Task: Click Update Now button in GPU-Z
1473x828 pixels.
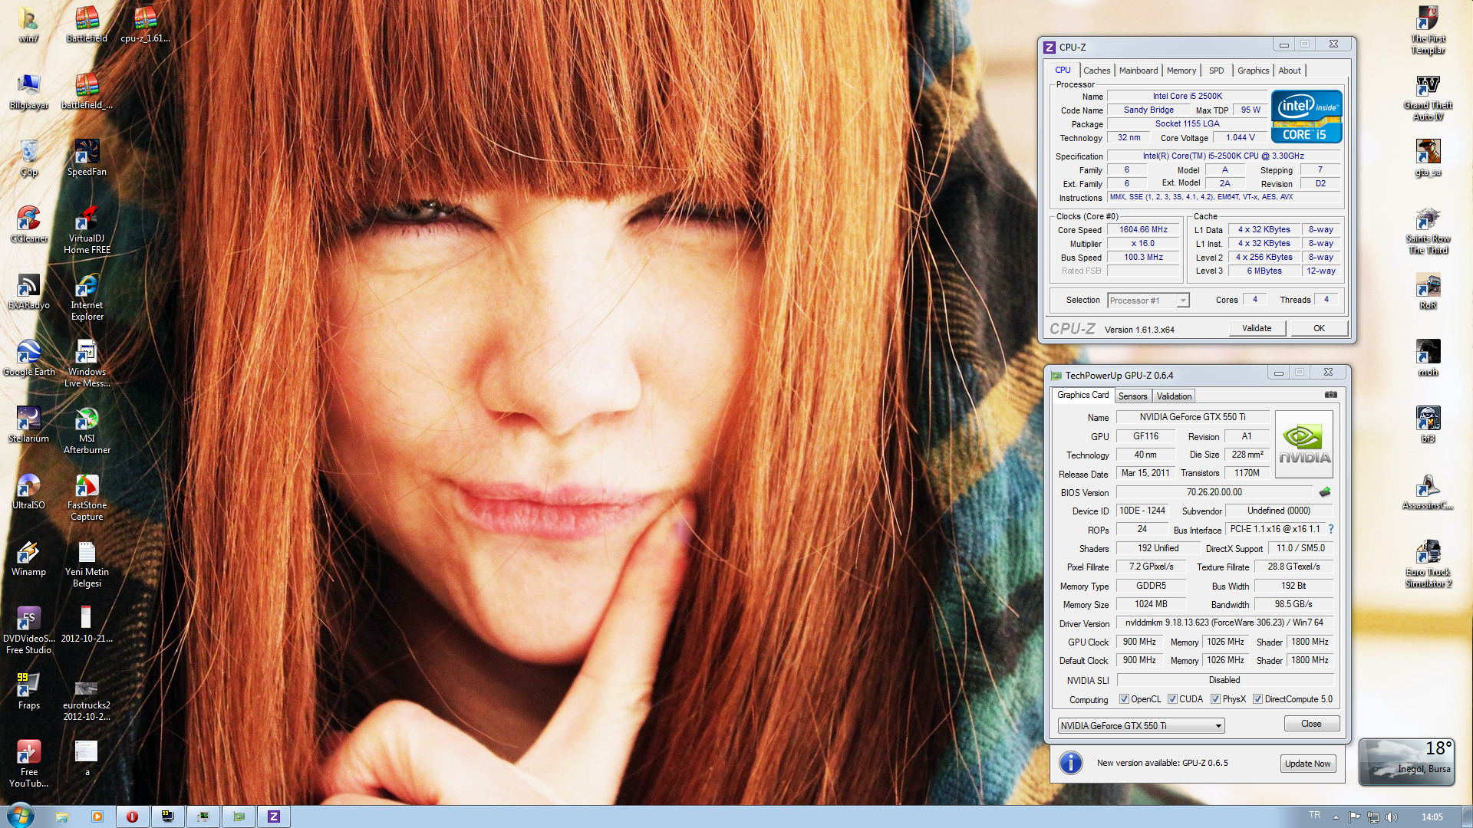Action: 1308,764
